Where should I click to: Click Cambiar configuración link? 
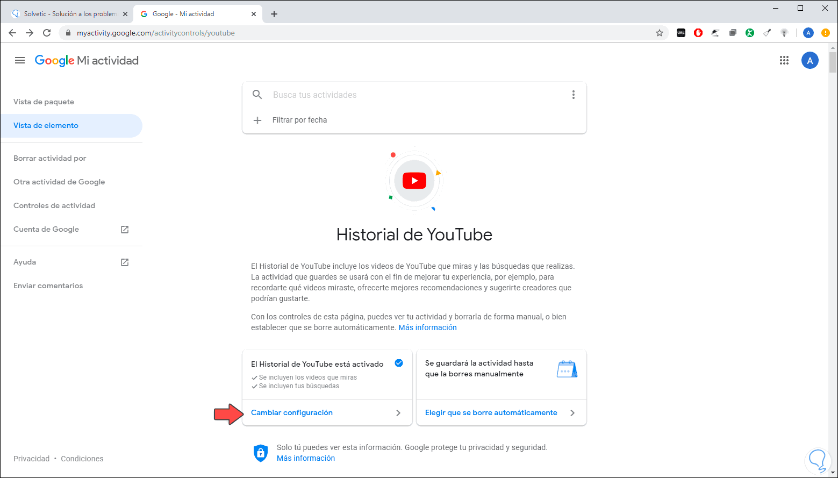(x=292, y=412)
